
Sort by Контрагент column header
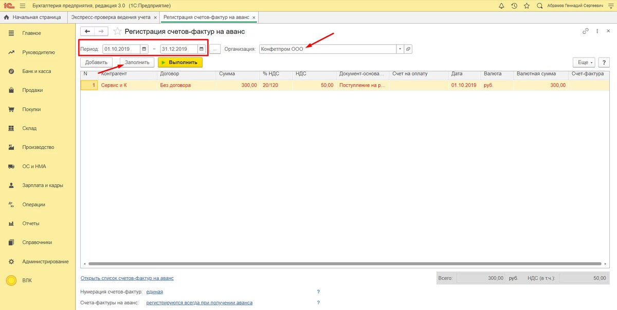coord(128,74)
